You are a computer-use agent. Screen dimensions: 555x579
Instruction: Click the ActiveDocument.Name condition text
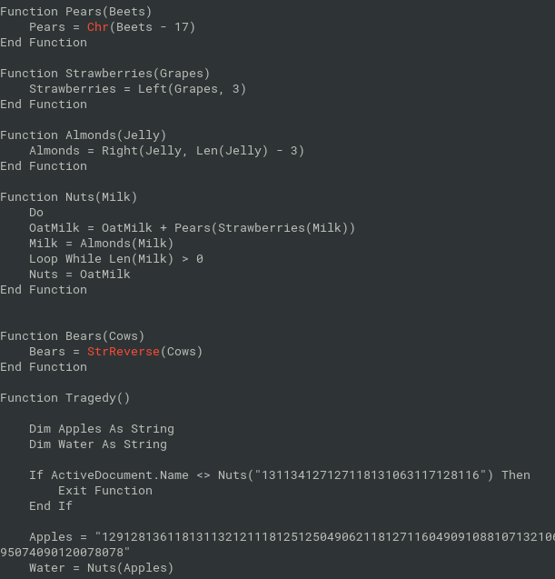coord(120,475)
